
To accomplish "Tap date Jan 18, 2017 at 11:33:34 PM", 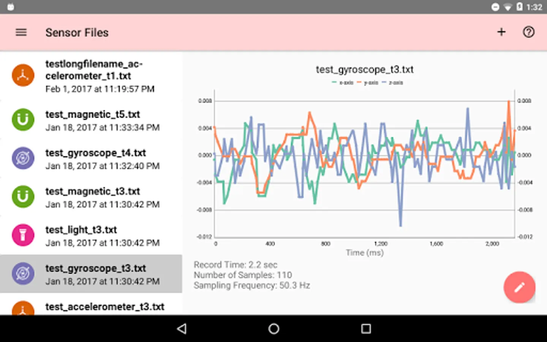I will (x=103, y=127).
